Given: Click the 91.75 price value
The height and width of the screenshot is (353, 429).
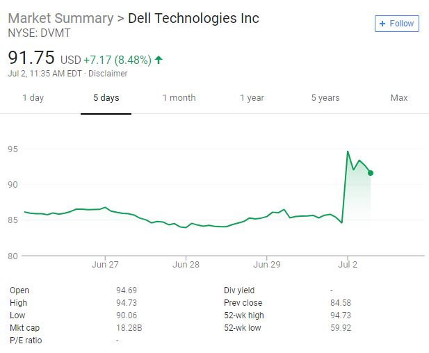Looking at the screenshot, I should [31, 58].
